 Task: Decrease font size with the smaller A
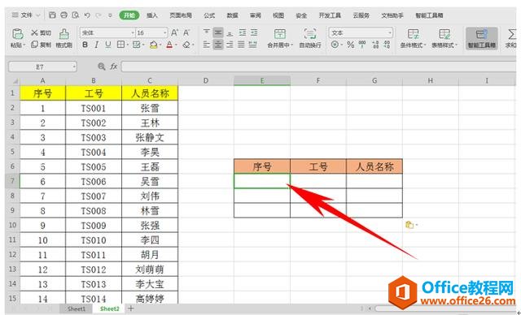(x=186, y=32)
